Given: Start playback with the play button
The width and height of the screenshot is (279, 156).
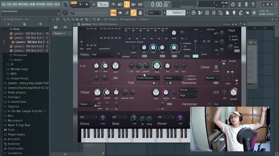Looking at the screenshot, I should point(80,4).
